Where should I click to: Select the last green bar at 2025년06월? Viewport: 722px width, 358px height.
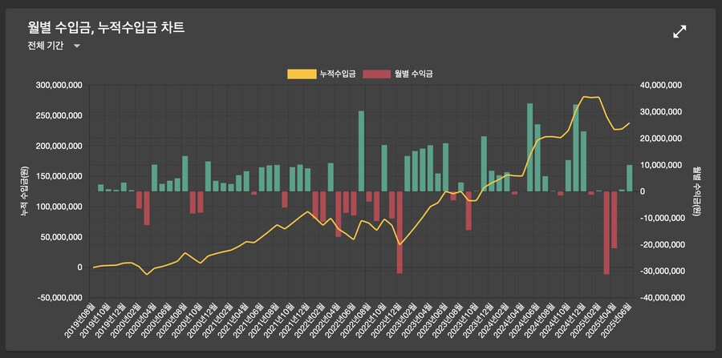point(630,178)
